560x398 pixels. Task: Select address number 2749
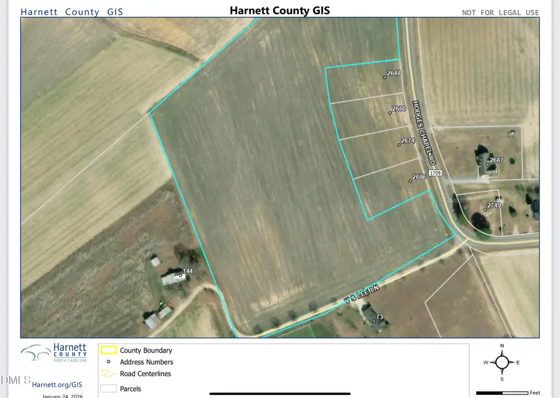point(493,205)
